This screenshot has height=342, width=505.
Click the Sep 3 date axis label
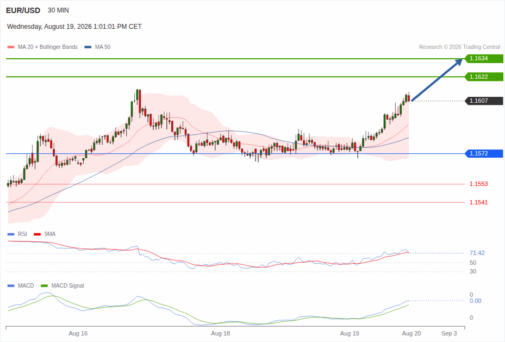(449, 334)
